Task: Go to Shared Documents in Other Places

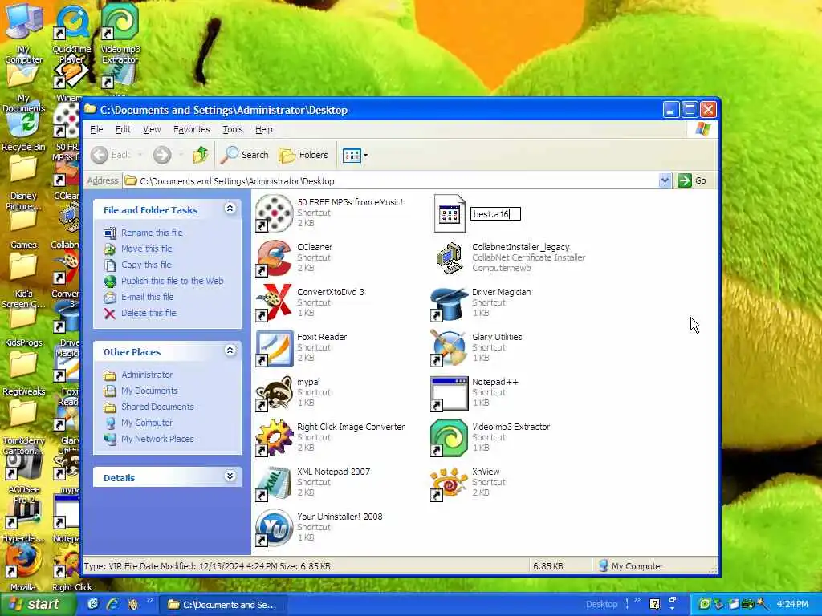Action: point(157,407)
